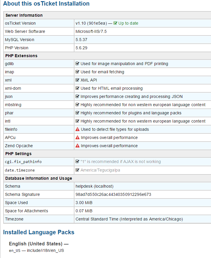
Task: Click the Central Standard Time timezone value
Action: [129, 219]
